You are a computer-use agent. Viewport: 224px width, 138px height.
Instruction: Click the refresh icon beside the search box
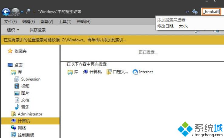pyautogui.click(x=195, y=12)
